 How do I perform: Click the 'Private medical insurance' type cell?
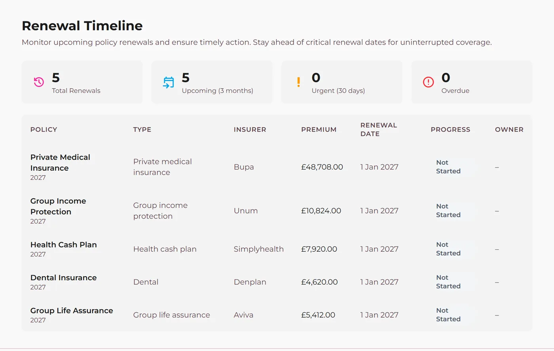coord(162,167)
